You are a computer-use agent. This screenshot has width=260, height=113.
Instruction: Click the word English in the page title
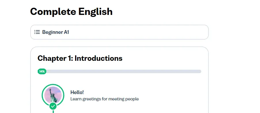coord(96,11)
